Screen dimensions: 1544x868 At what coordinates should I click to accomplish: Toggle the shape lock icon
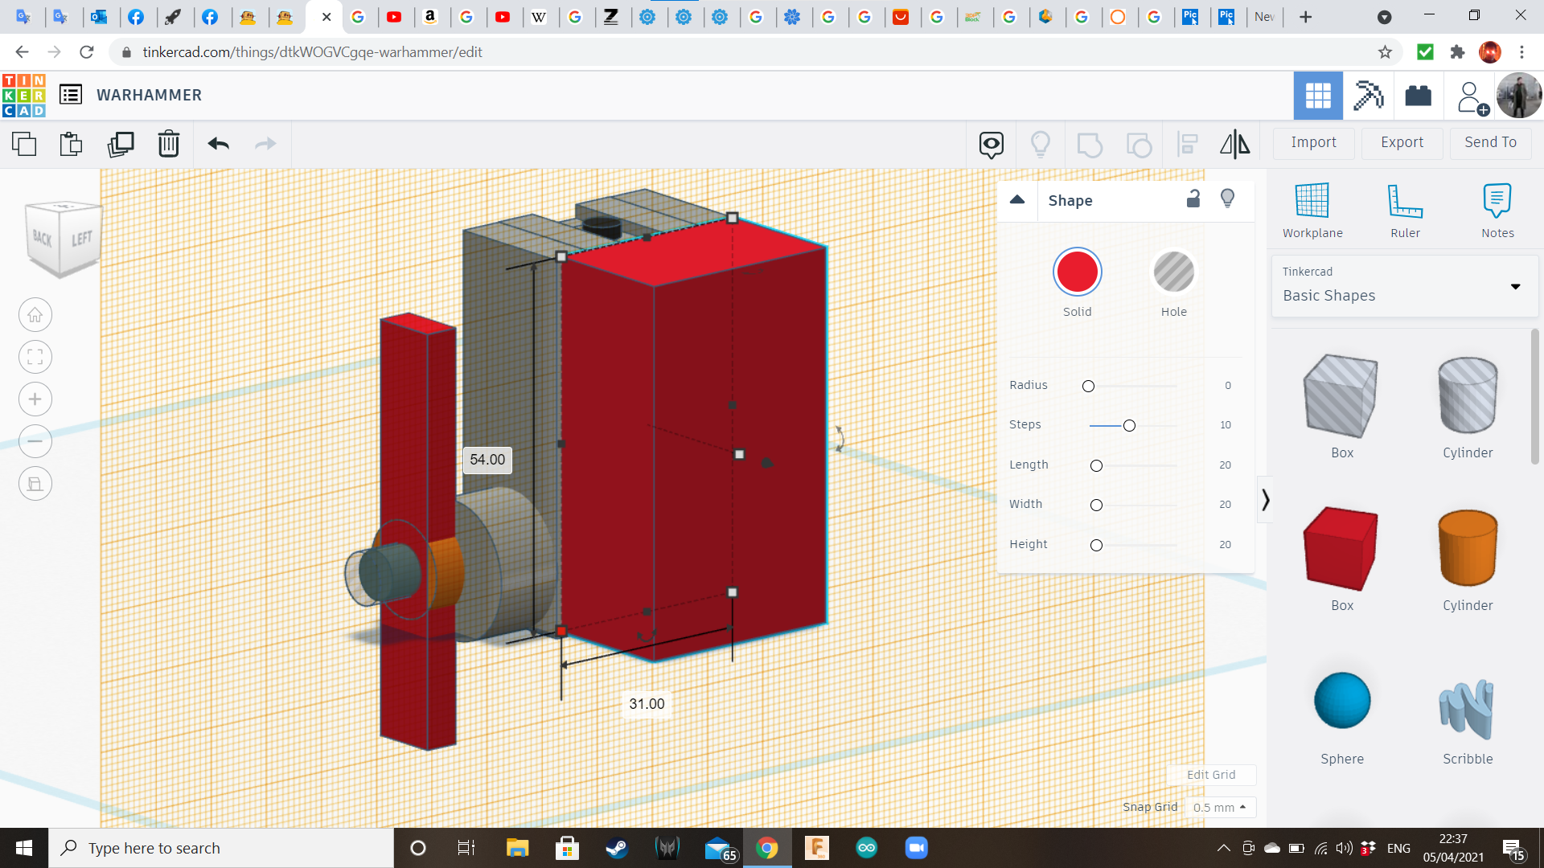(1193, 199)
